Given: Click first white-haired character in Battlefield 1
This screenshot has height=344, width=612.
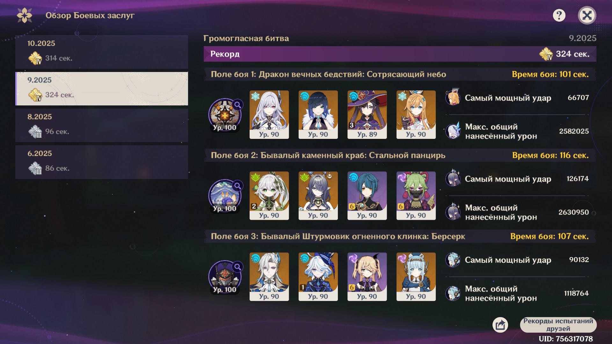Looking at the screenshot, I should (269, 115).
